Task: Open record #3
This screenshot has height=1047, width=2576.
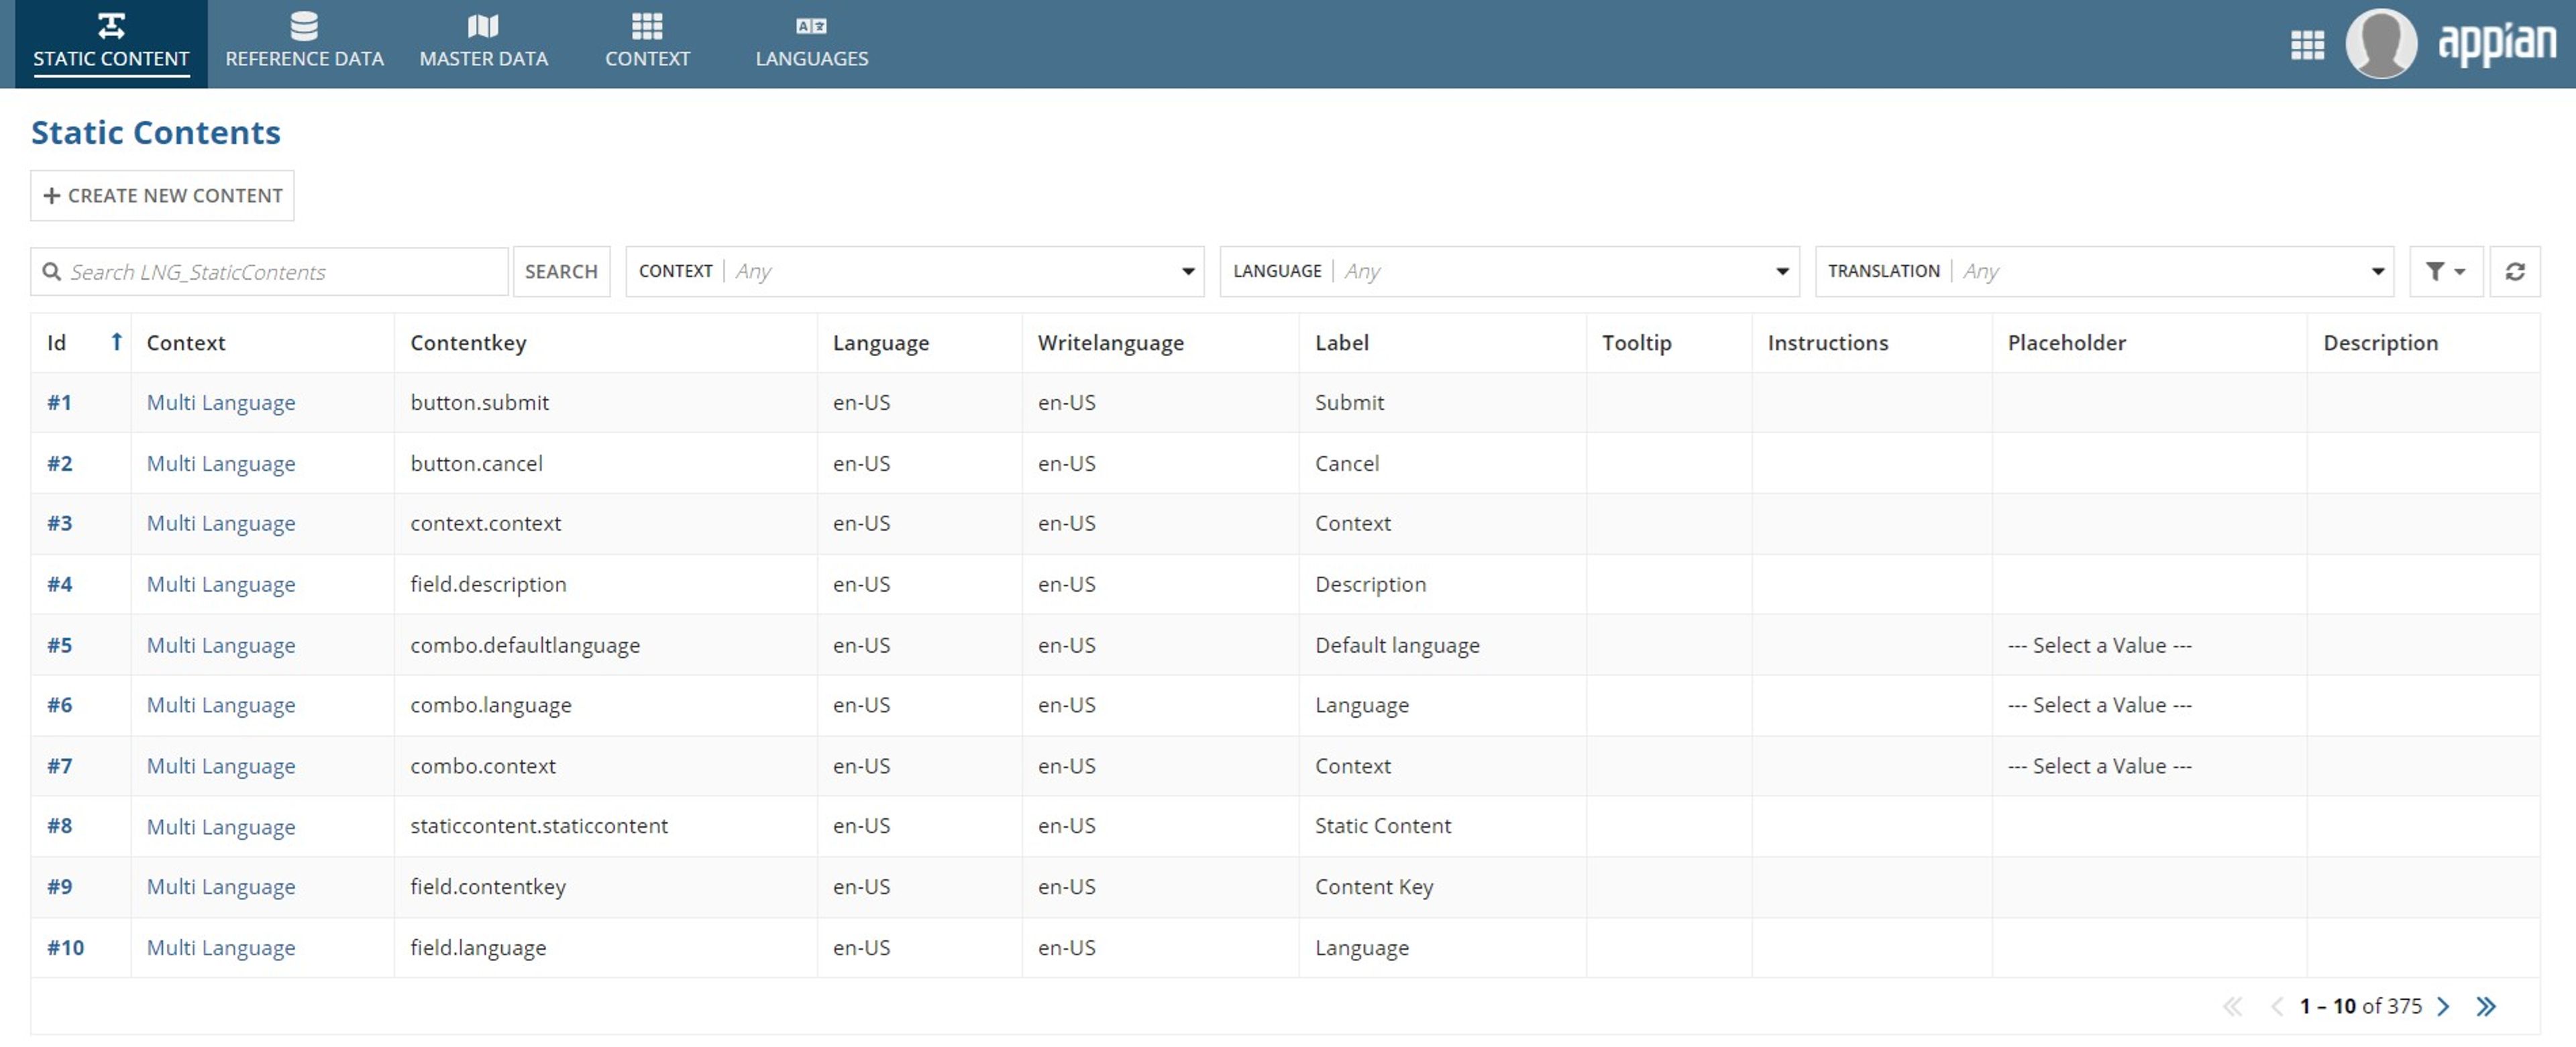Action: (59, 523)
